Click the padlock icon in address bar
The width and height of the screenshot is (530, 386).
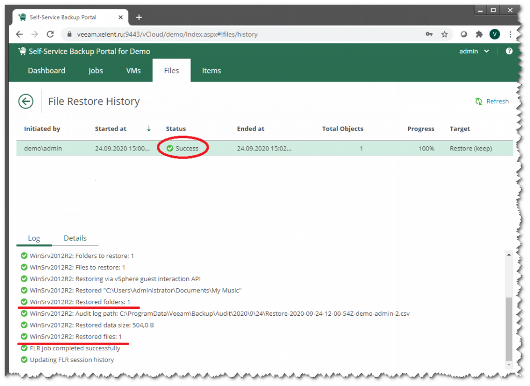point(69,34)
